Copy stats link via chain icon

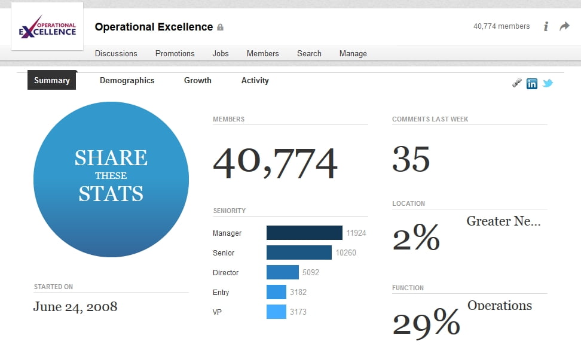pyautogui.click(x=517, y=83)
